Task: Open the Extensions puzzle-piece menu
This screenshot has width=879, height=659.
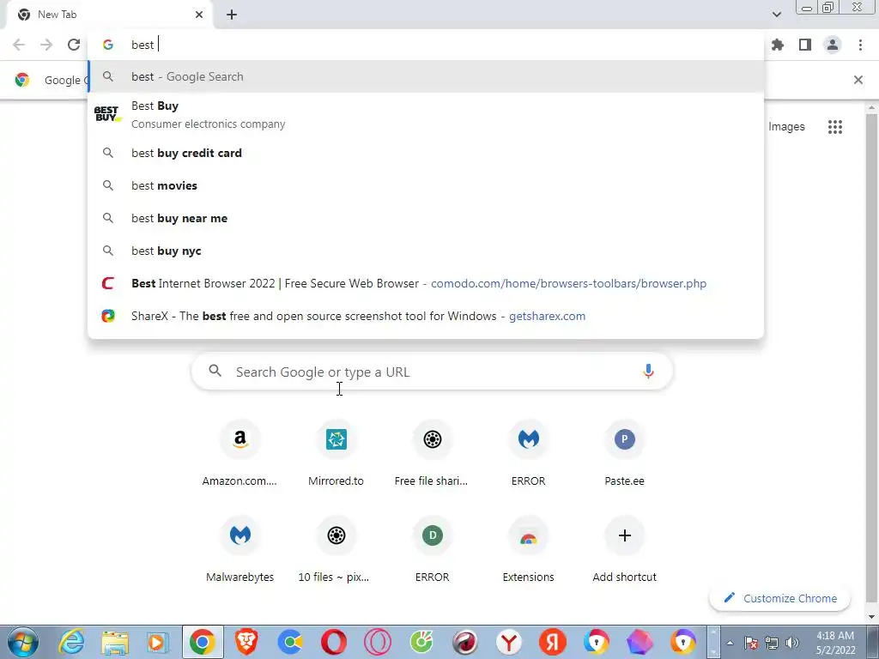Action: (778, 45)
